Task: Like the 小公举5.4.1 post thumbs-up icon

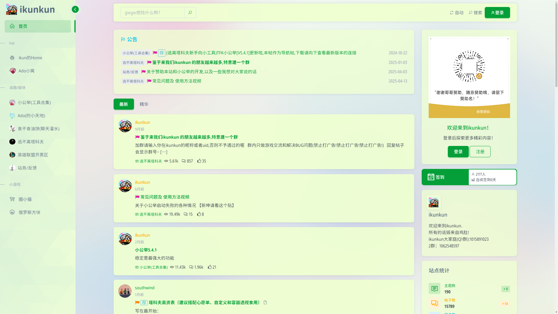Action: 210,267
